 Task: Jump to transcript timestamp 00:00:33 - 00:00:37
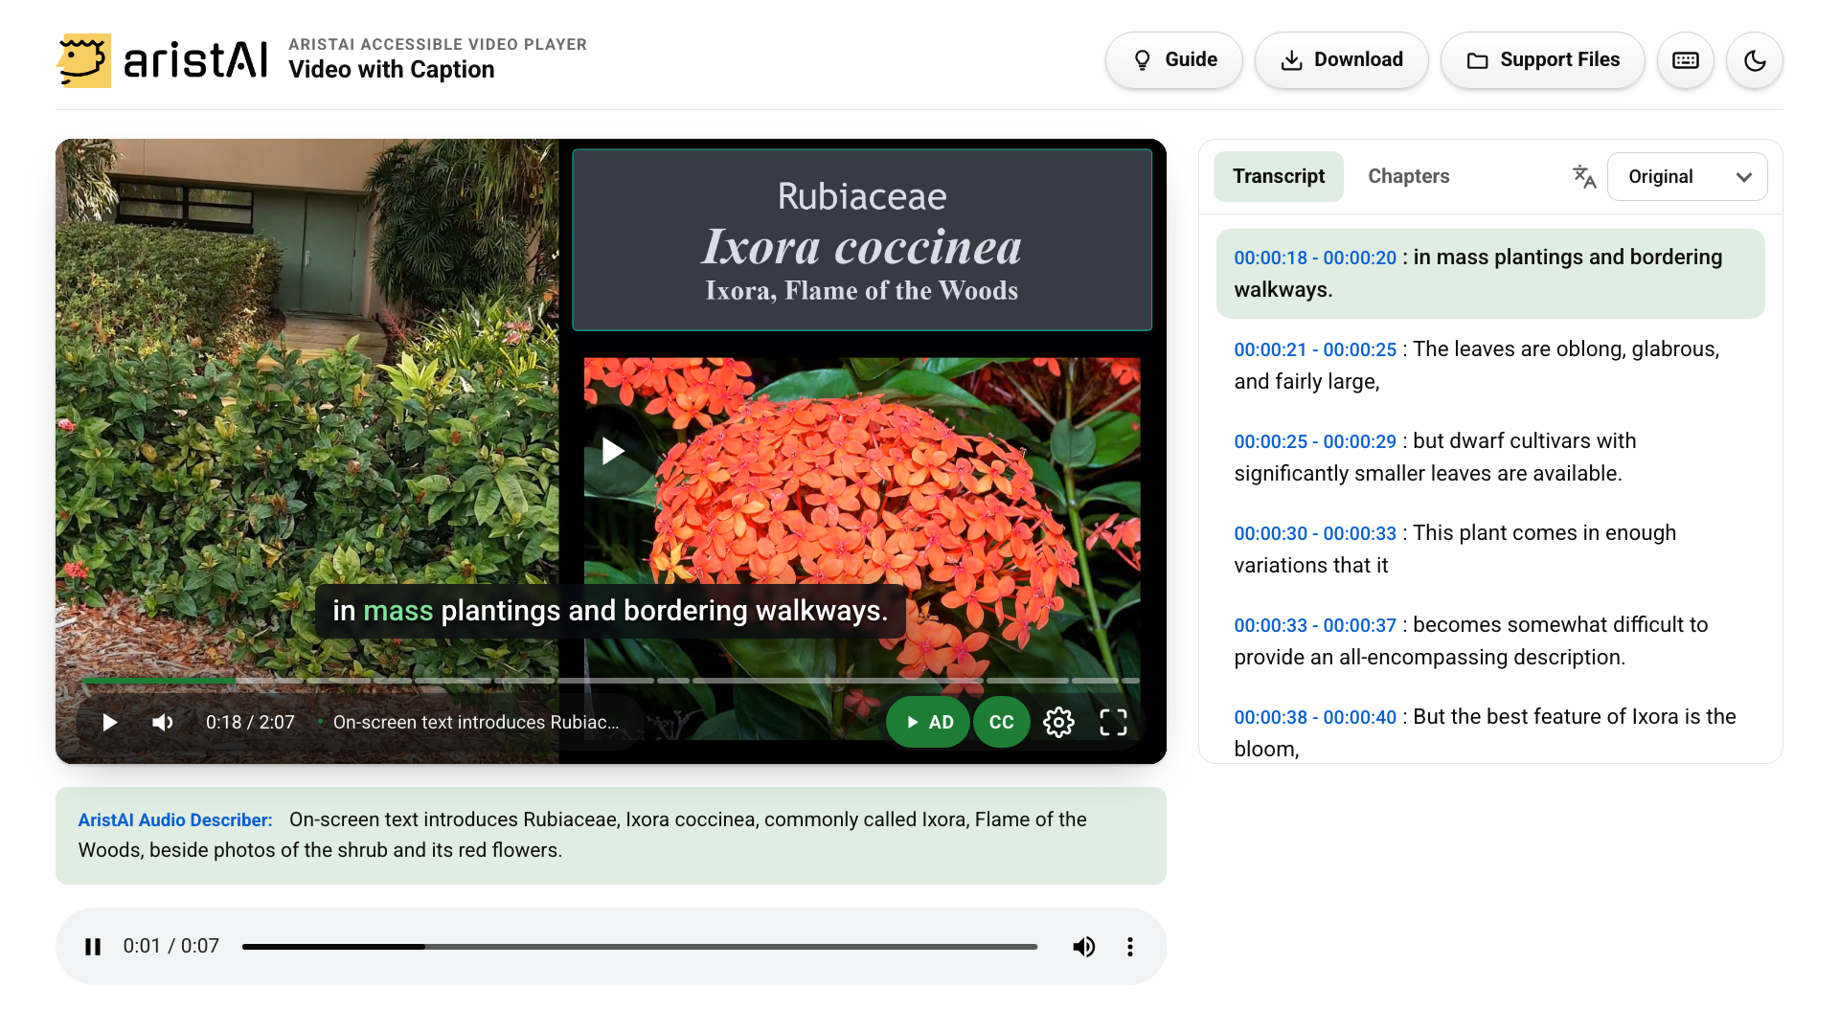click(x=1315, y=625)
